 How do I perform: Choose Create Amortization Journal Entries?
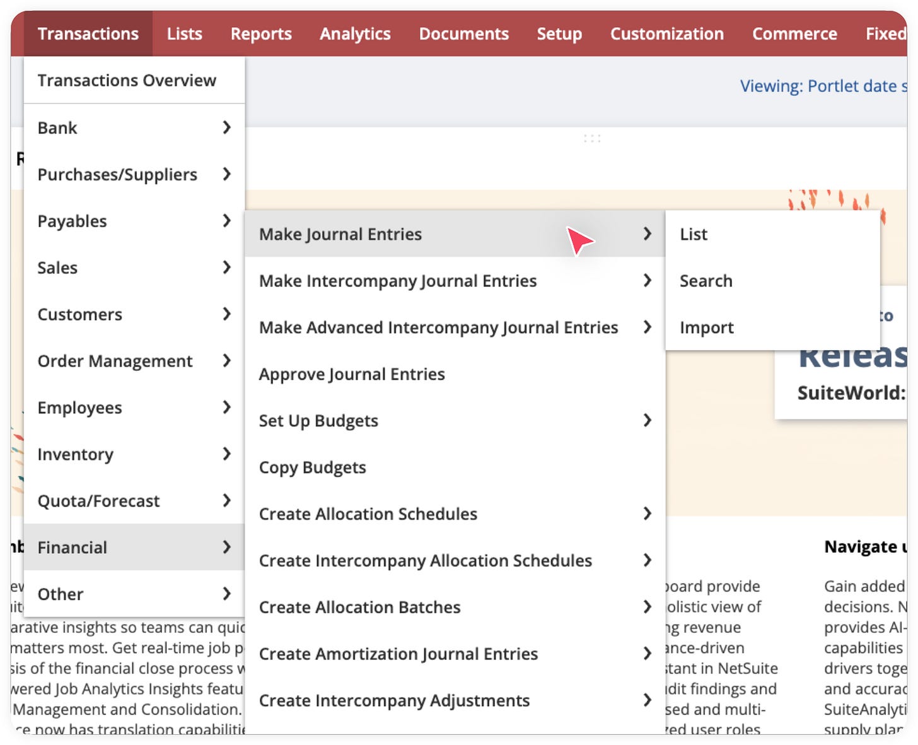[455, 654]
